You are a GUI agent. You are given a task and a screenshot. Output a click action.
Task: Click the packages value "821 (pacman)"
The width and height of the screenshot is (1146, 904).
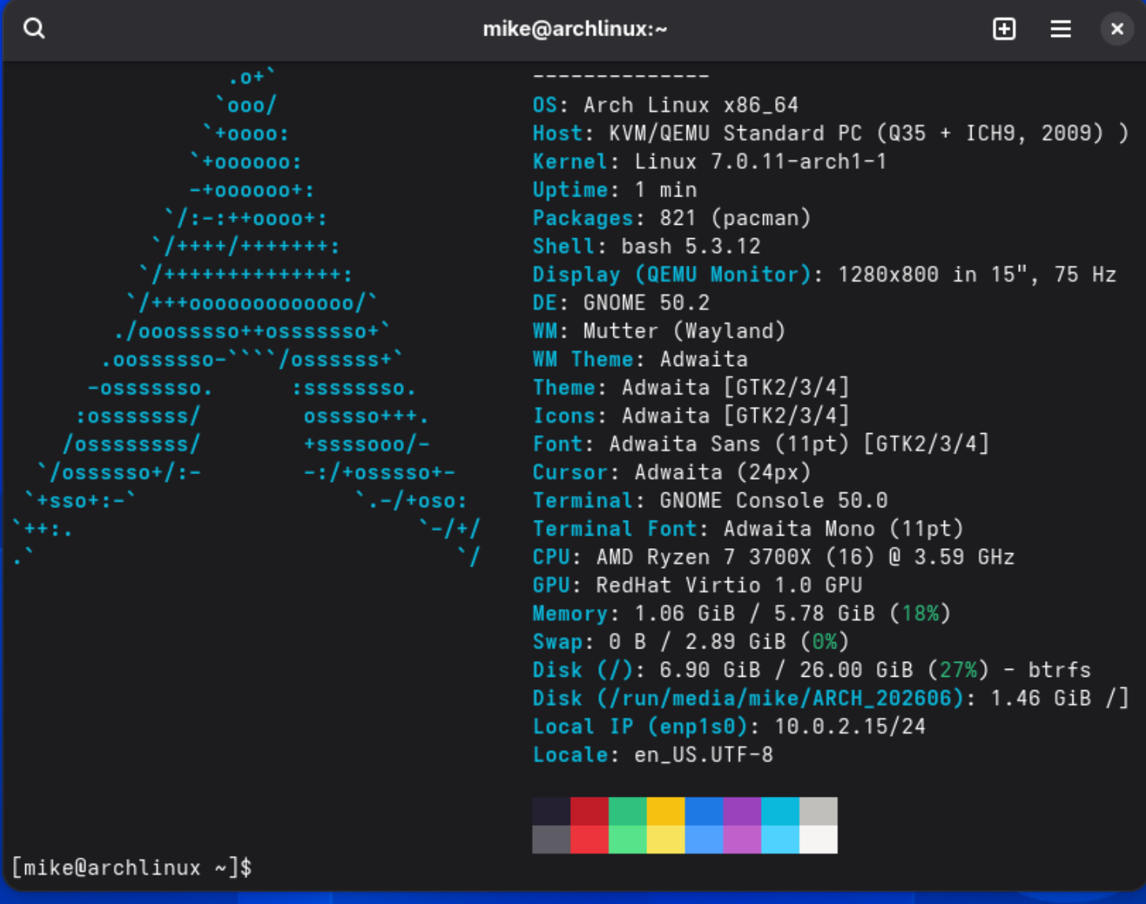click(x=736, y=219)
